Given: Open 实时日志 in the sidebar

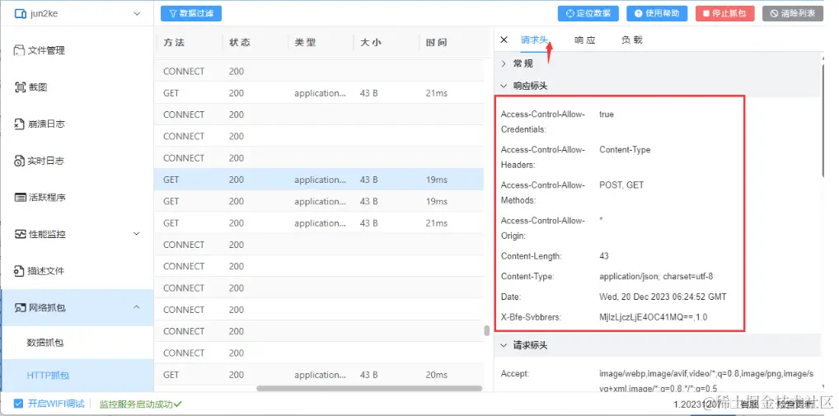Looking at the screenshot, I should coord(77,161).
